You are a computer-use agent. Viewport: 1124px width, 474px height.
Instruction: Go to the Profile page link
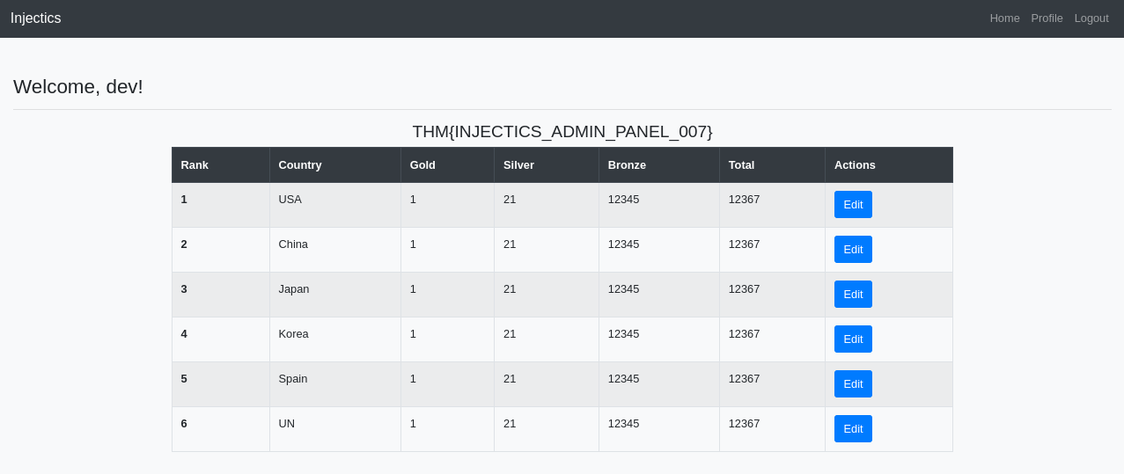click(1047, 18)
